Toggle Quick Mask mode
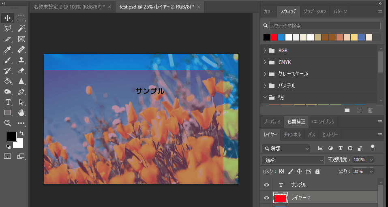The height and width of the screenshot is (207, 388). [x=7, y=156]
